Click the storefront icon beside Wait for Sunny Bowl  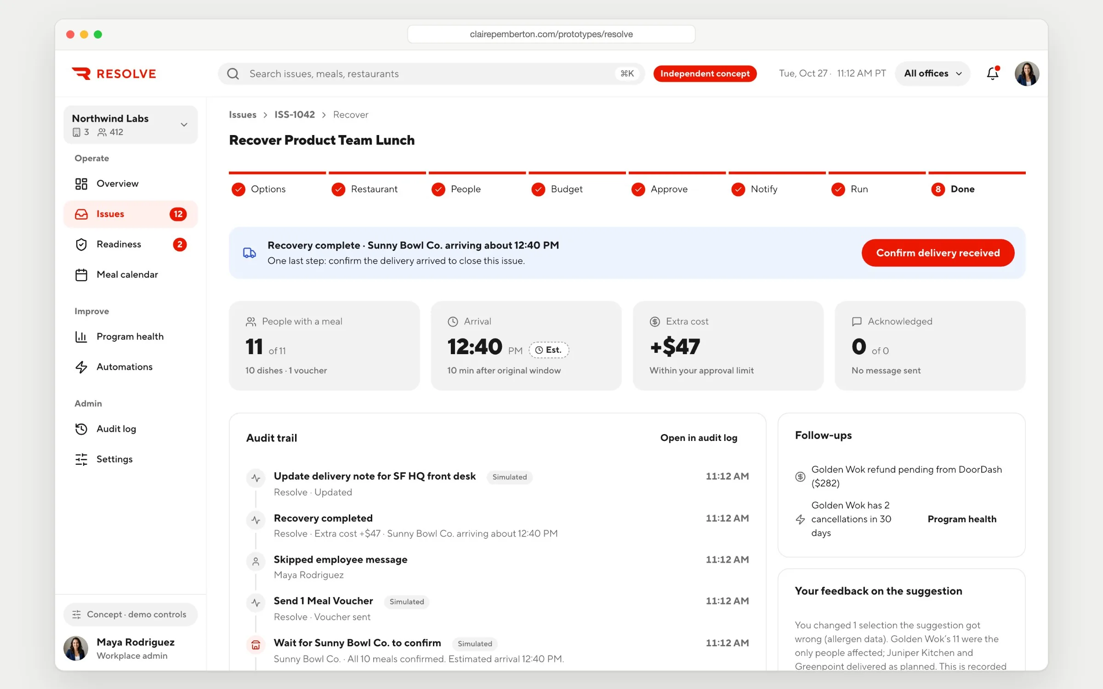click(256, 645)
